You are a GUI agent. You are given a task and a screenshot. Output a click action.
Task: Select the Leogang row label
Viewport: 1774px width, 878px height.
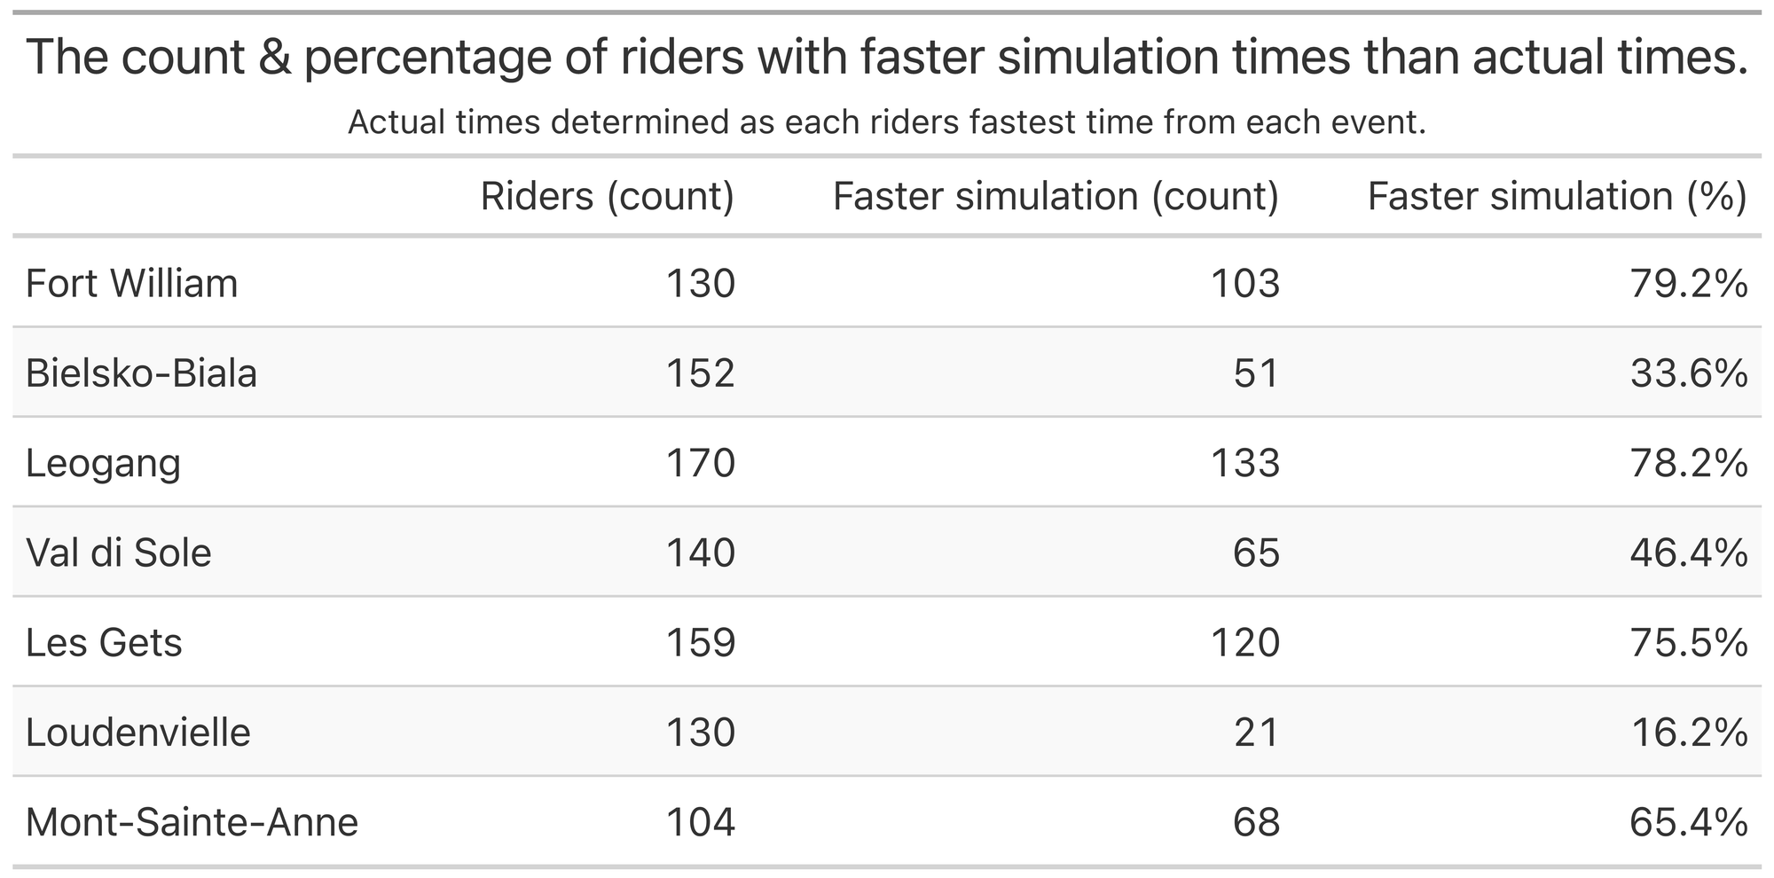tap(103, 463)
